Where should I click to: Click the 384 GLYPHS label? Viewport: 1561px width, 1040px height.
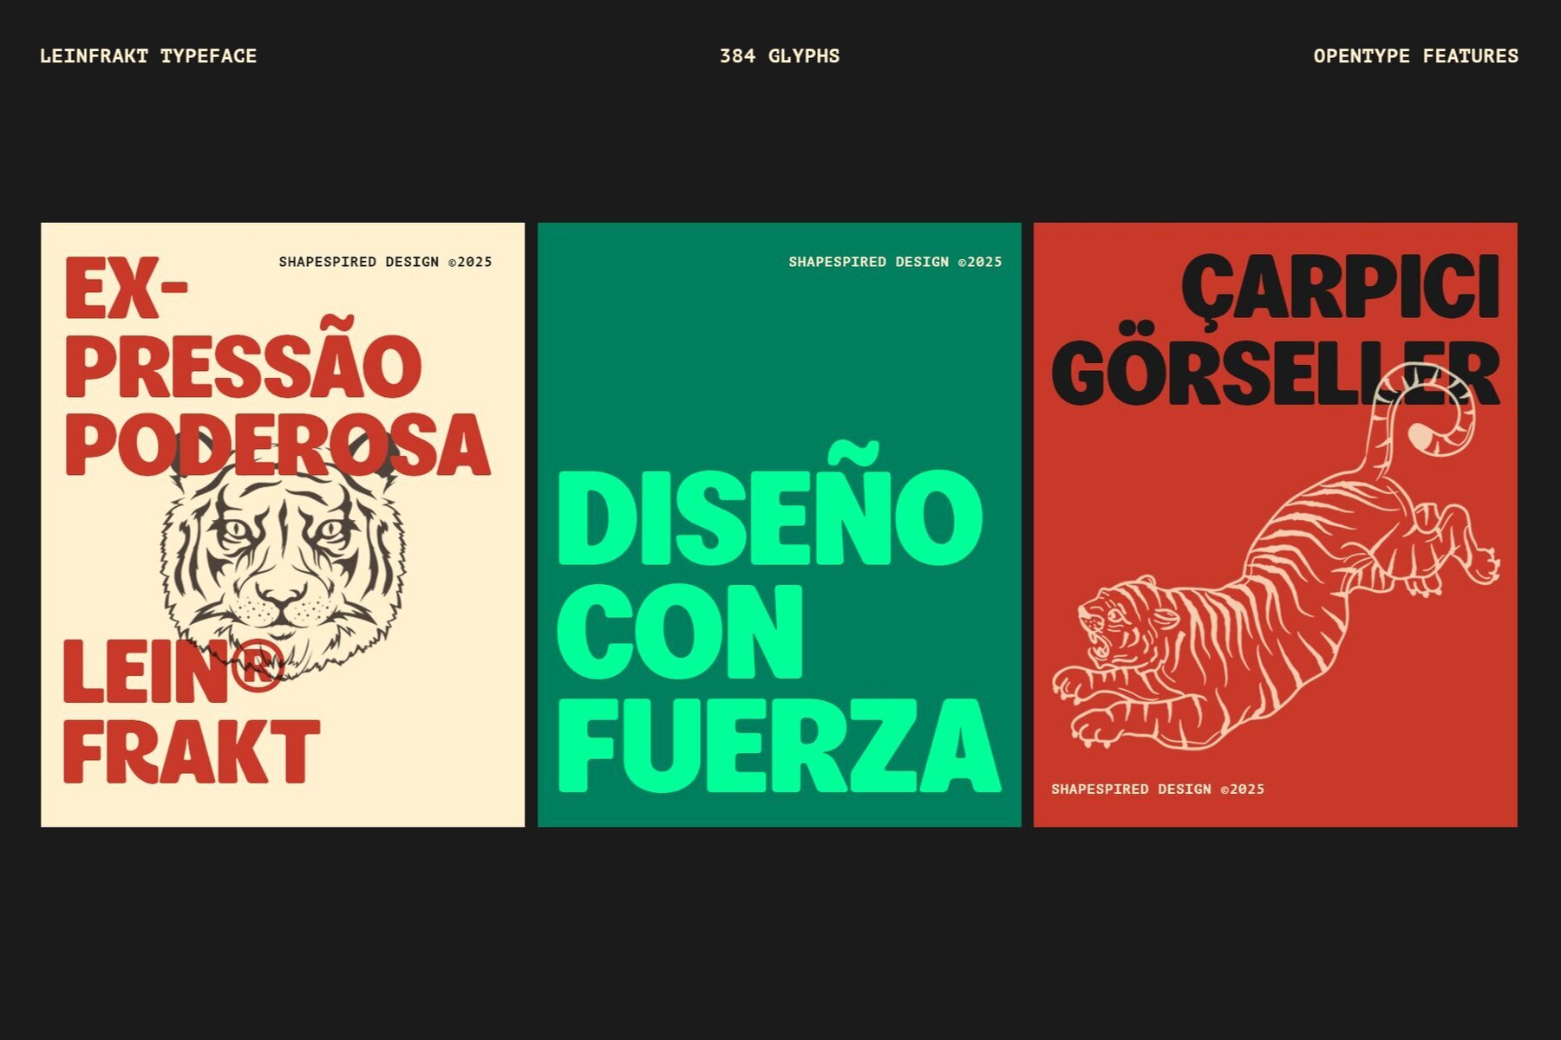tap(780, 56)
